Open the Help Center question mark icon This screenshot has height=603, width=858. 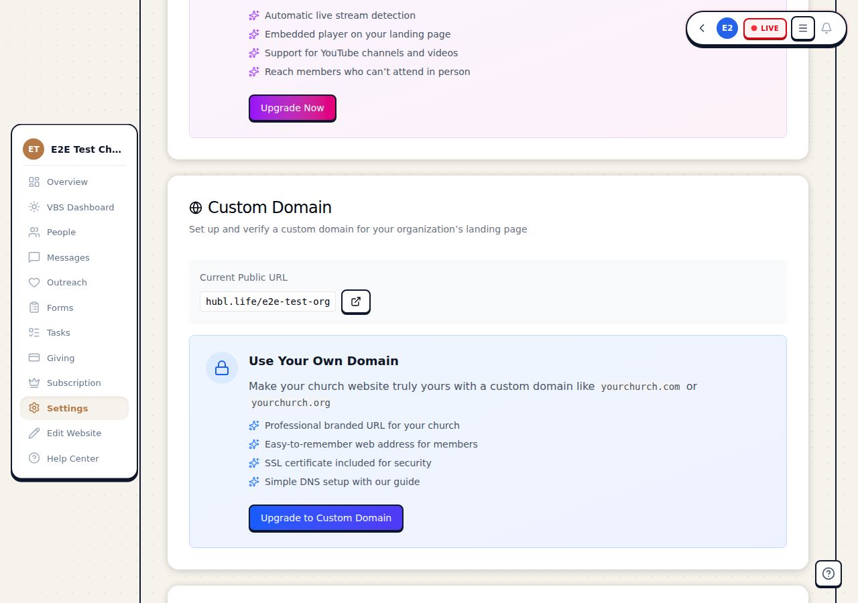34,458
